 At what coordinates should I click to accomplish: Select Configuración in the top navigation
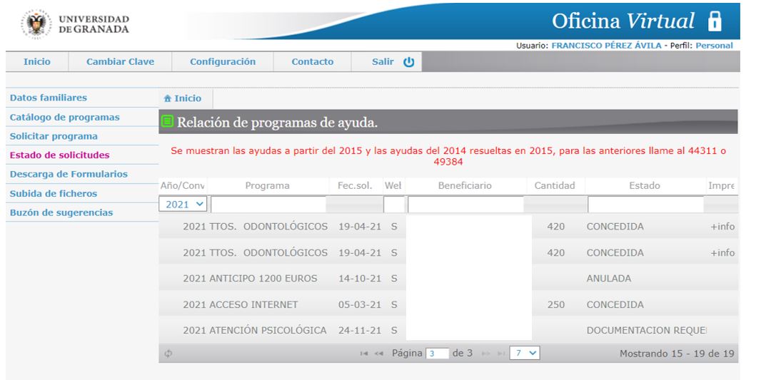coord(223,62)
